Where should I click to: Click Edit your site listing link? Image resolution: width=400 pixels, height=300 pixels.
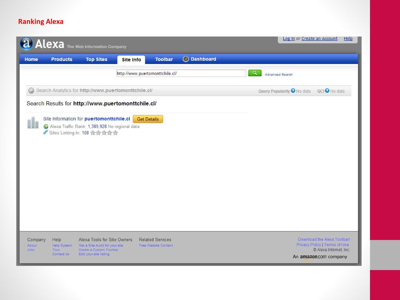(x=94, y=254)
